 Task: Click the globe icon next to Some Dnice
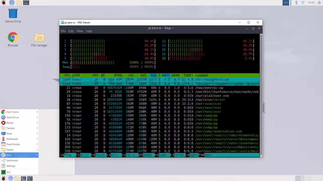[x=3, y=117]
